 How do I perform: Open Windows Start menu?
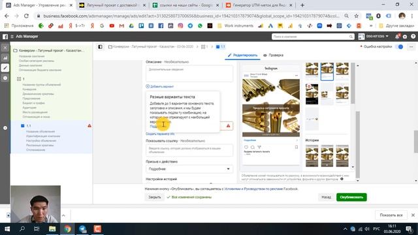tap(7, 229)
